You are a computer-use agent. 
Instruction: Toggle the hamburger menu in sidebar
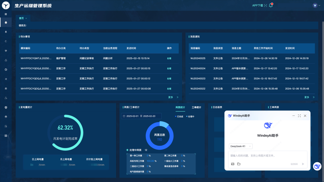click(x=6, y=14)
